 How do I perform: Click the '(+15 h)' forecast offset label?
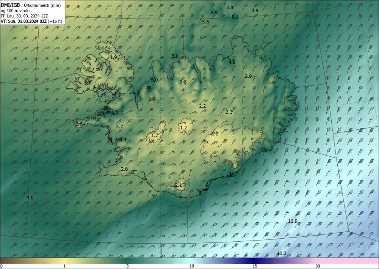(x=55, y=21)
